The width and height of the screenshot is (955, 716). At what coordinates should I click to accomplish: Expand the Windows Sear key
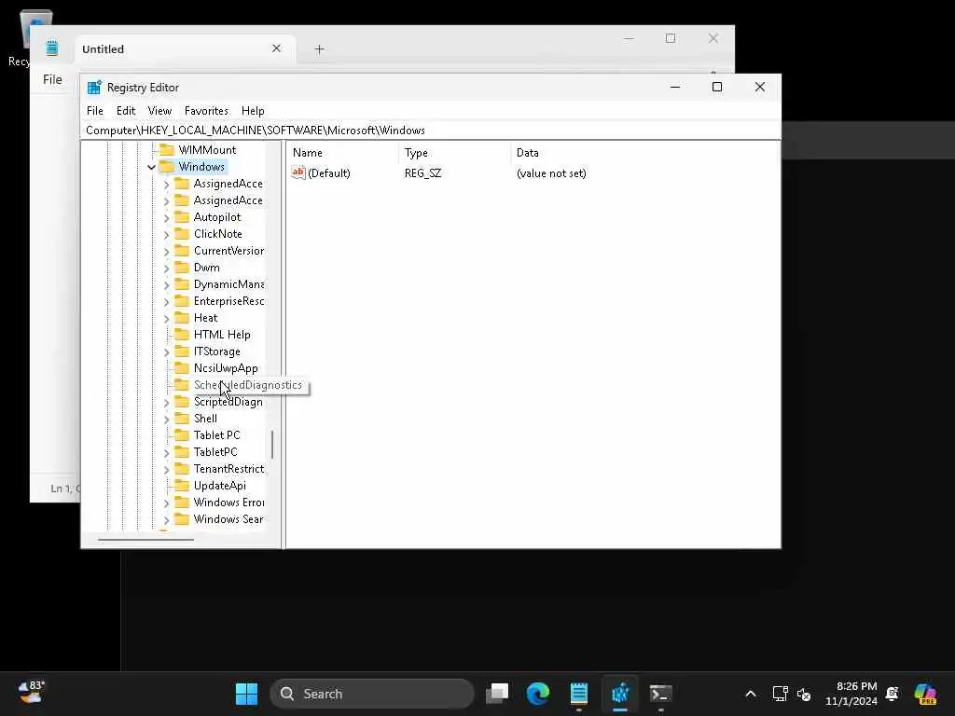[166, 520]
